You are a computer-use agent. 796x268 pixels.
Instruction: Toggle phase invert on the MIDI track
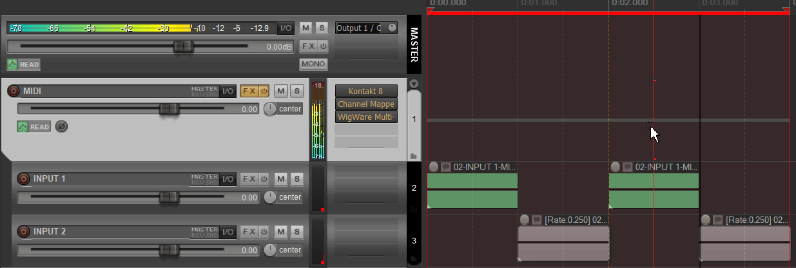[x=61, y=127]
